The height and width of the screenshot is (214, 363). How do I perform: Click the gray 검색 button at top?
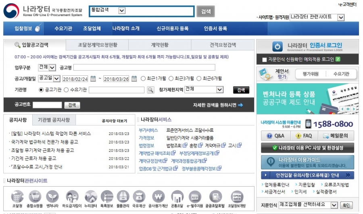click(x=206, y=11)
